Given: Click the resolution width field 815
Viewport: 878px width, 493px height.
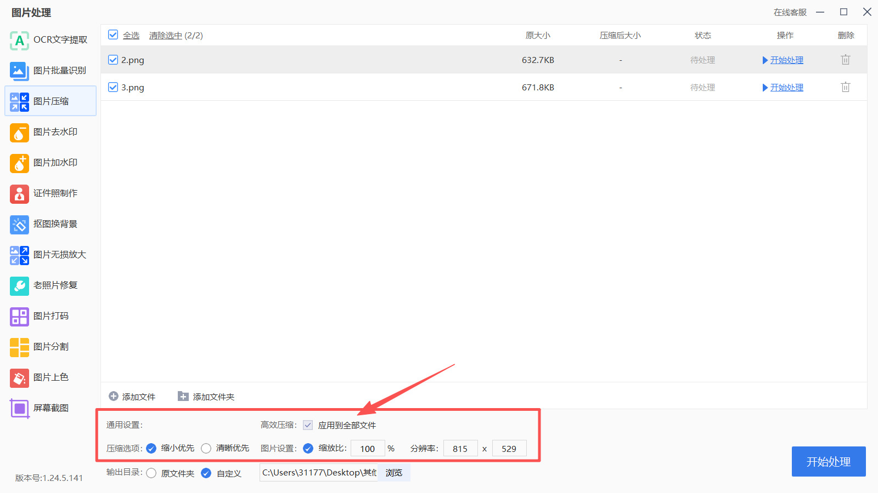Looking at the screenshot, I should tap(460, 449).
